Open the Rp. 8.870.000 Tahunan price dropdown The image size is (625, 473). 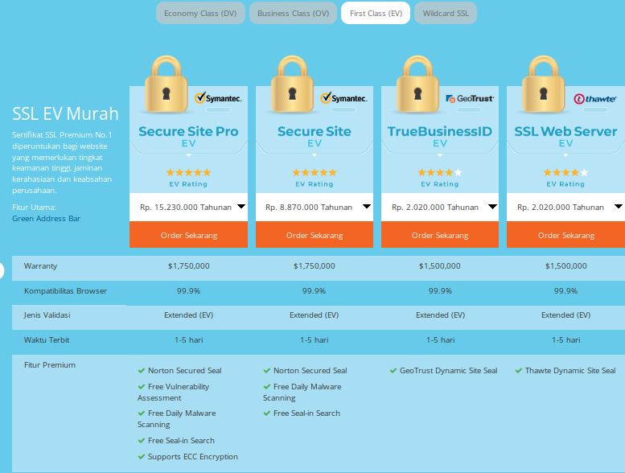point(315,208)
